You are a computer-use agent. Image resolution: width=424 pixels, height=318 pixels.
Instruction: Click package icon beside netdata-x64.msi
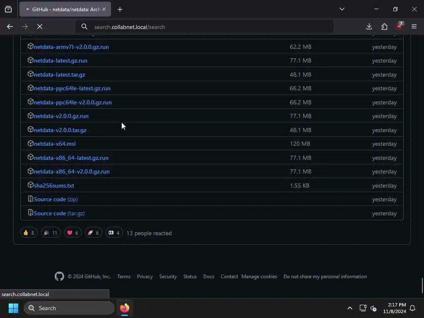pos(30,143)
